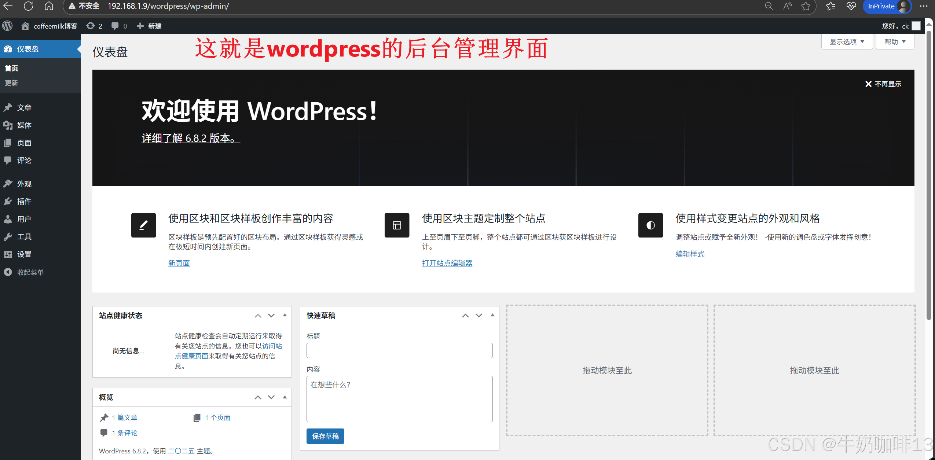
Task: Collapse sidebar with 收起菜单
Action: 24,272
